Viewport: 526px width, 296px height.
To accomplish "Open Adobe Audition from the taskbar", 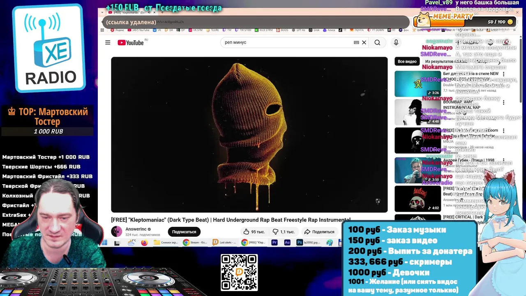I will click(287, 243).
